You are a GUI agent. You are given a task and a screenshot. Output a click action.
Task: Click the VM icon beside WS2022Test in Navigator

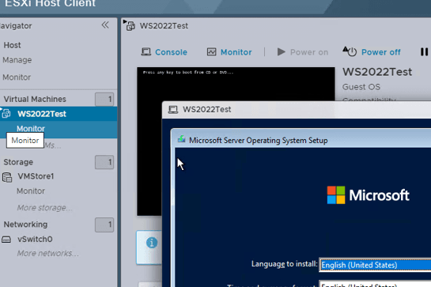(6, 113)
